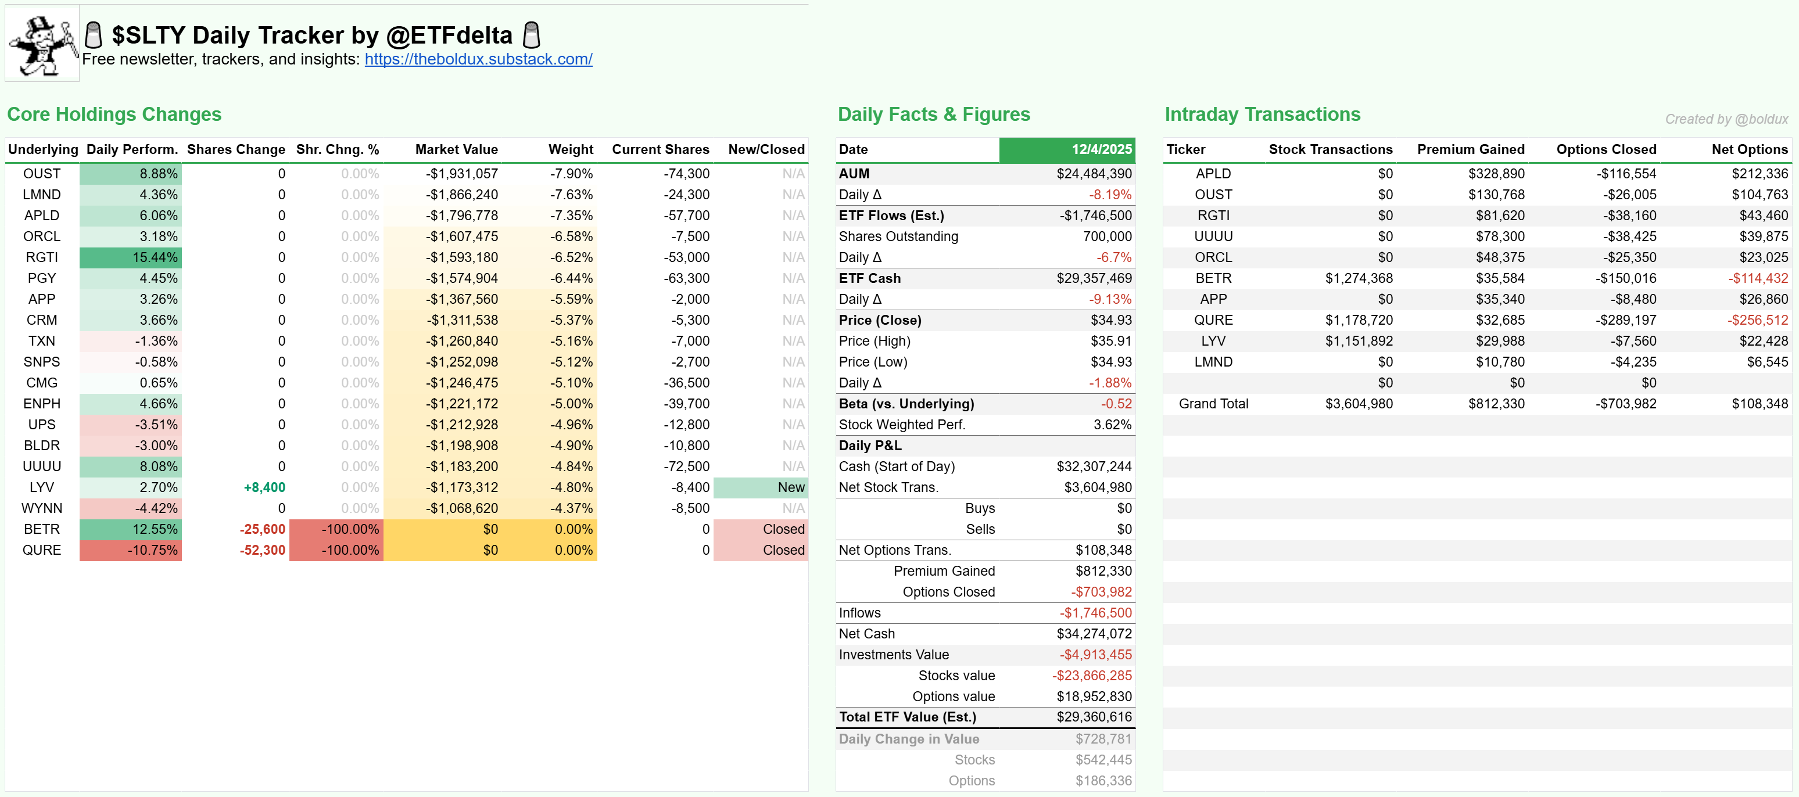This screenshot has width=1799, height=797.
Task: Select the Grand Total row label
Action: tap(1213, 403)
